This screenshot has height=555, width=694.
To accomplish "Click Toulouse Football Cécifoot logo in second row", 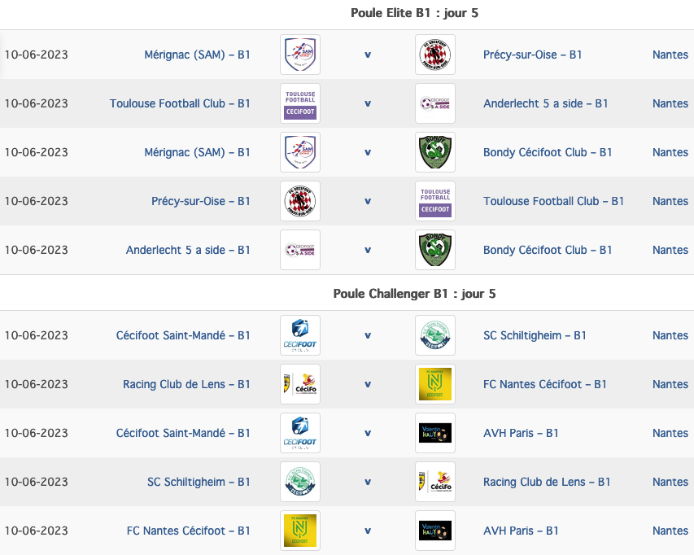I will [x=300, y=103].
